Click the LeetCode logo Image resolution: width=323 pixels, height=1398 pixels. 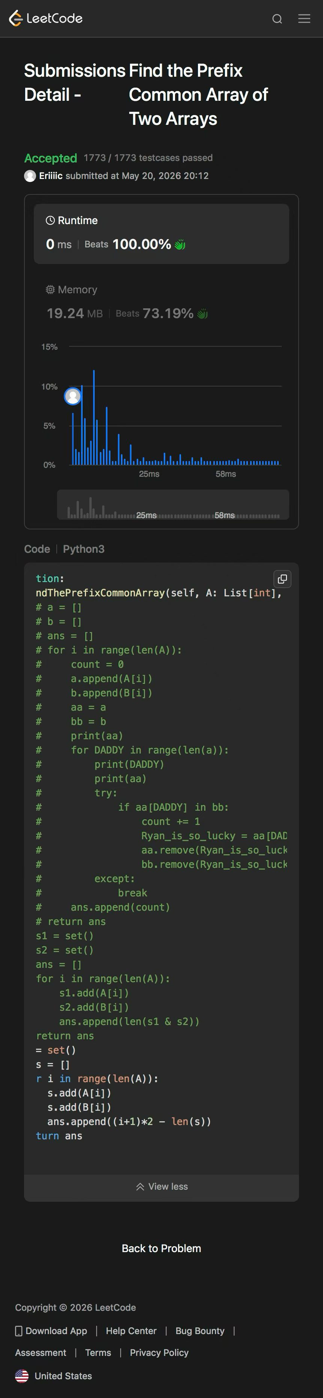(45, 18)
